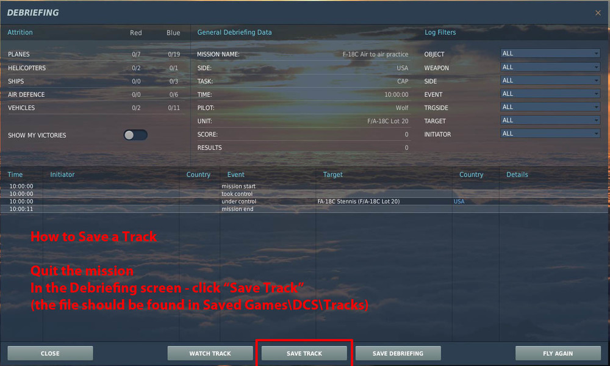Click target 'FA-18C Stennis (F/A-18C Lot 20)'
This screenshot has height=366, width=610.
(358, 201)
